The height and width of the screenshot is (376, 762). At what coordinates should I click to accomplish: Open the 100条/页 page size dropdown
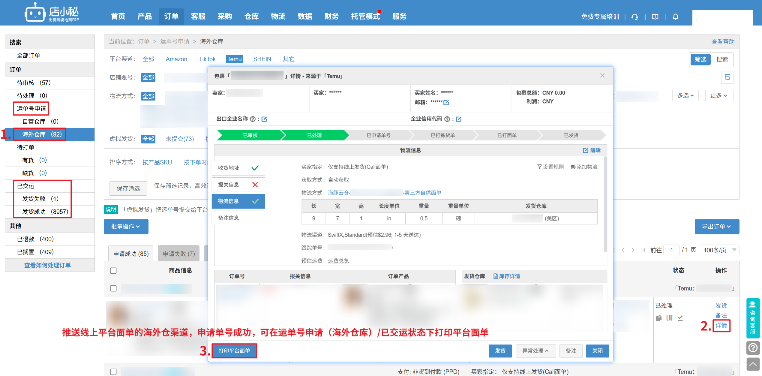[x=719, y=250]
